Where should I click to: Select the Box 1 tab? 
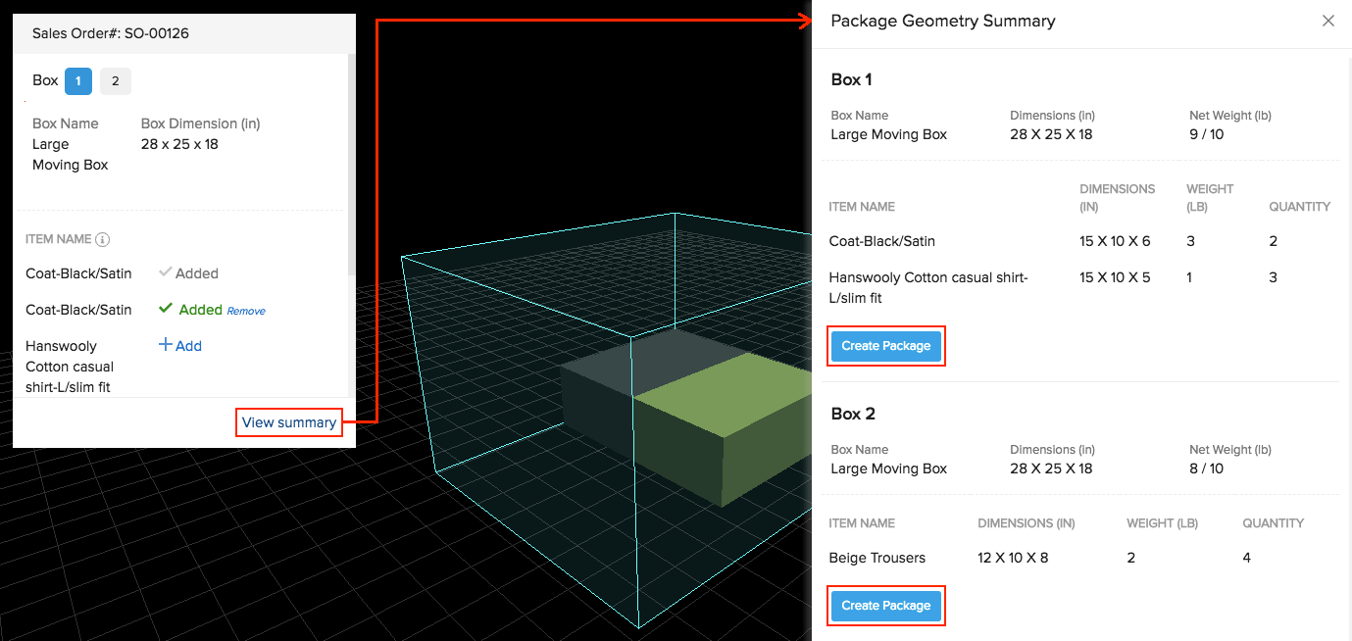click(78, 80)
